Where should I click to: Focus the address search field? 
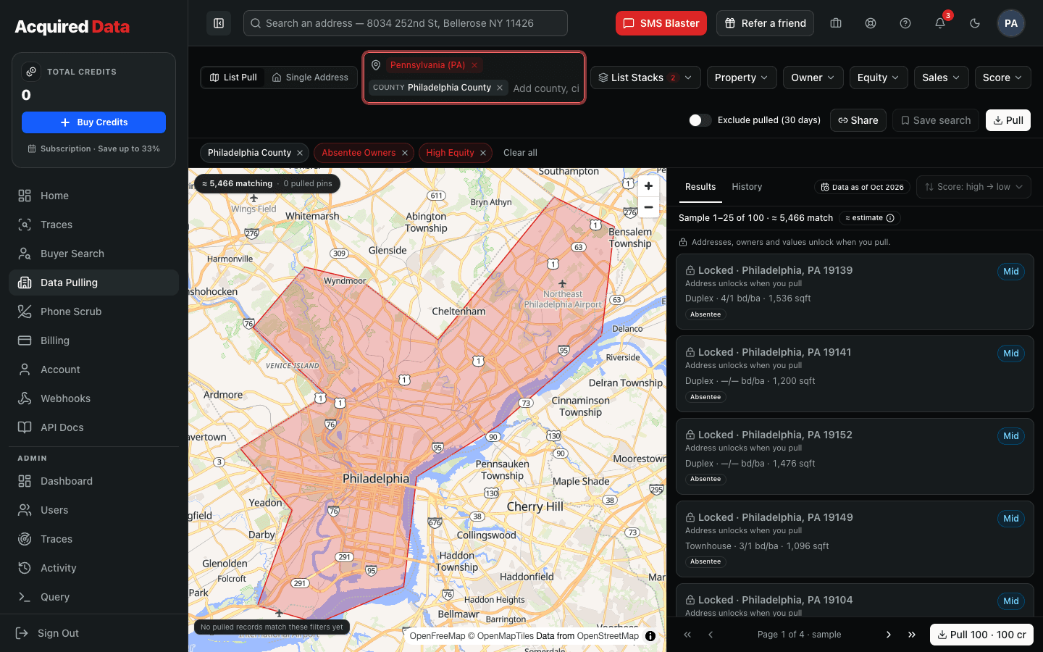[x=406, y=23]
